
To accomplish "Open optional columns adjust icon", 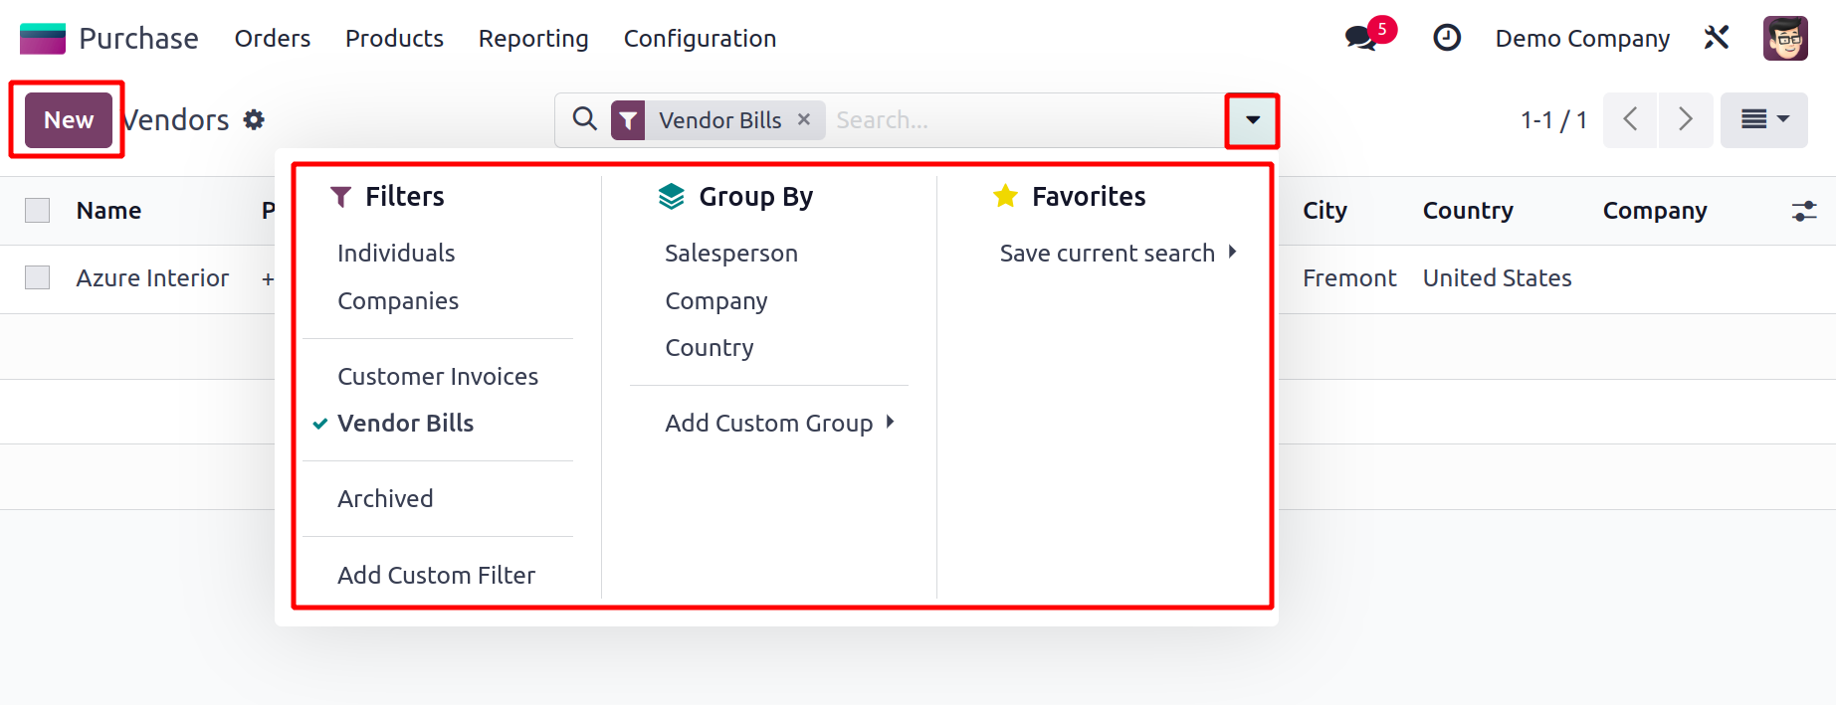I will pyautogui.click(x=1803, y=211).
